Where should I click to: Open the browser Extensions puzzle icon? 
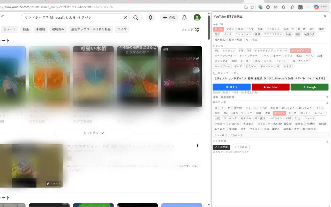[283, 7]
